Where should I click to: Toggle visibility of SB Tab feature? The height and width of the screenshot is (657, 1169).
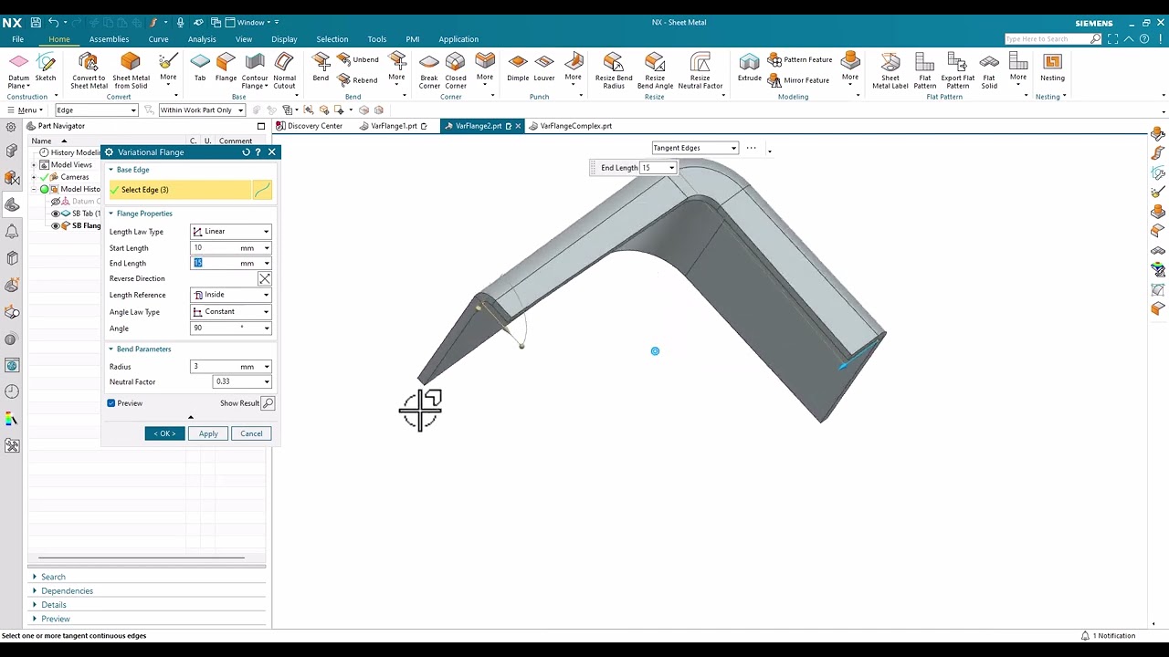coord(56,214)
